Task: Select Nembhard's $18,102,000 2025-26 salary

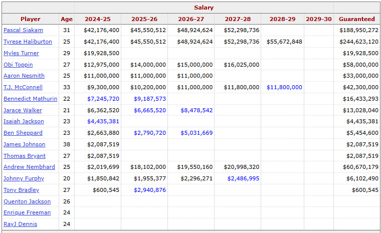Action: 148,167
